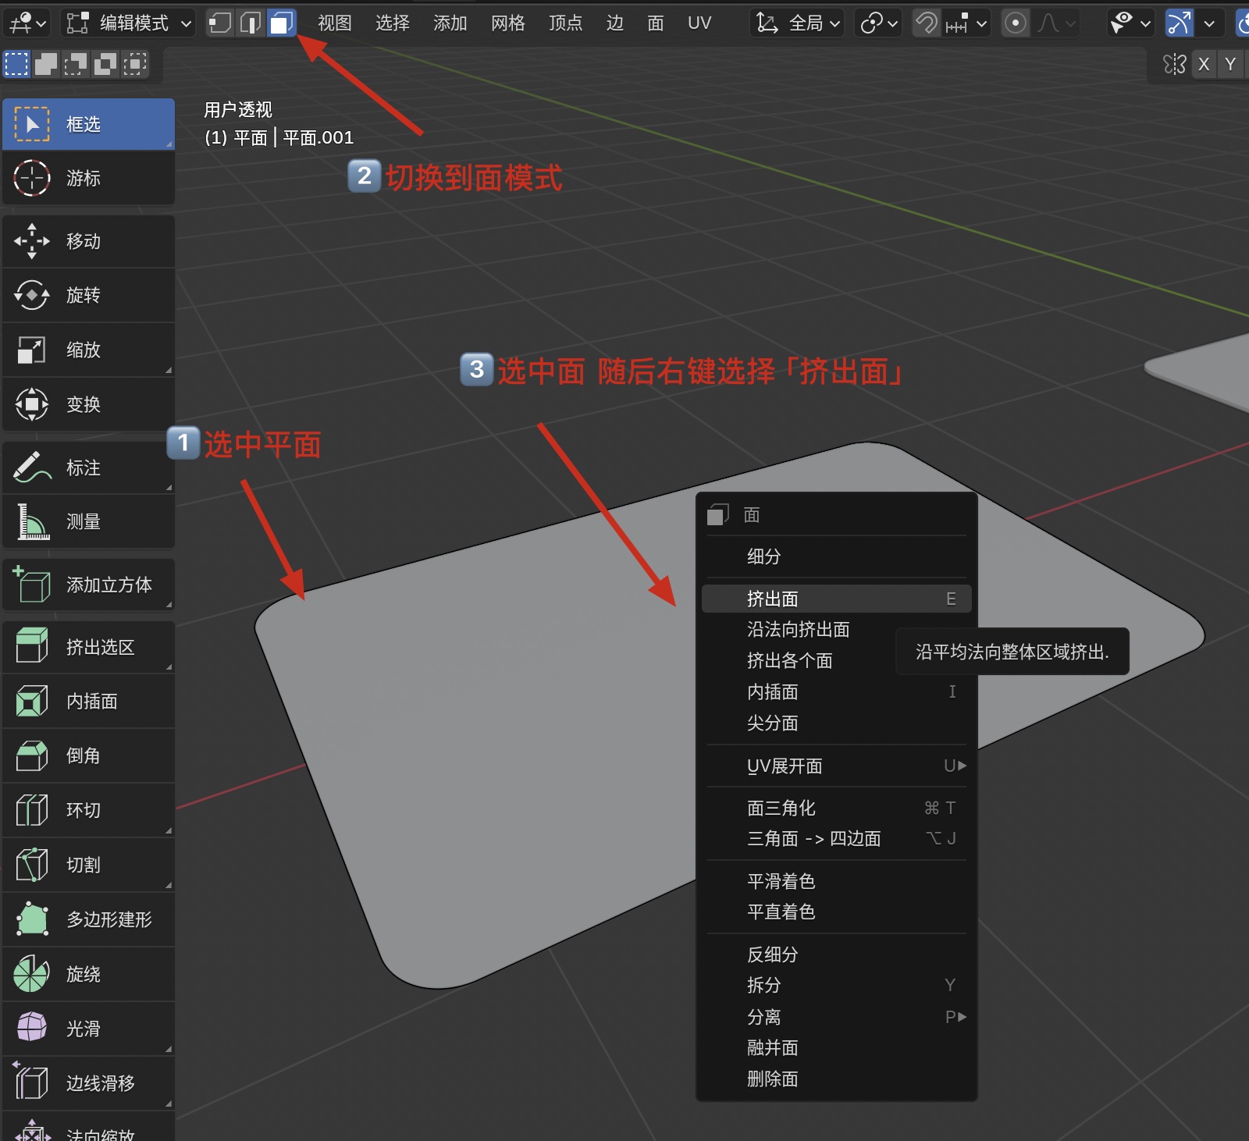1249x1141 pixels.
Task: Open the 全局 transform orientation dropdown
Action: (x=798, y=23)
